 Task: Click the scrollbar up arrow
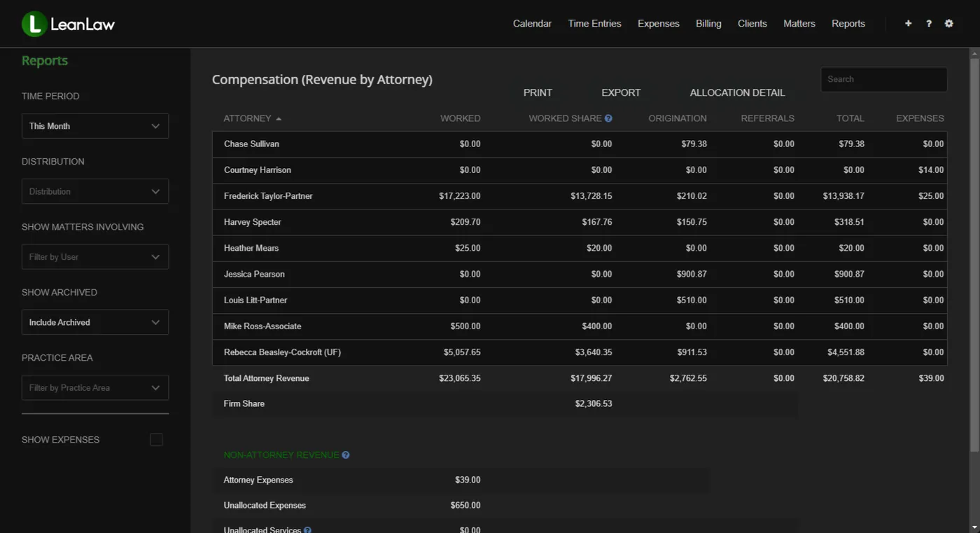[974, 53]
